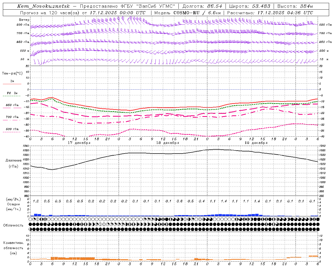Click the (км) unit label for convective cloud

(13, 253)
